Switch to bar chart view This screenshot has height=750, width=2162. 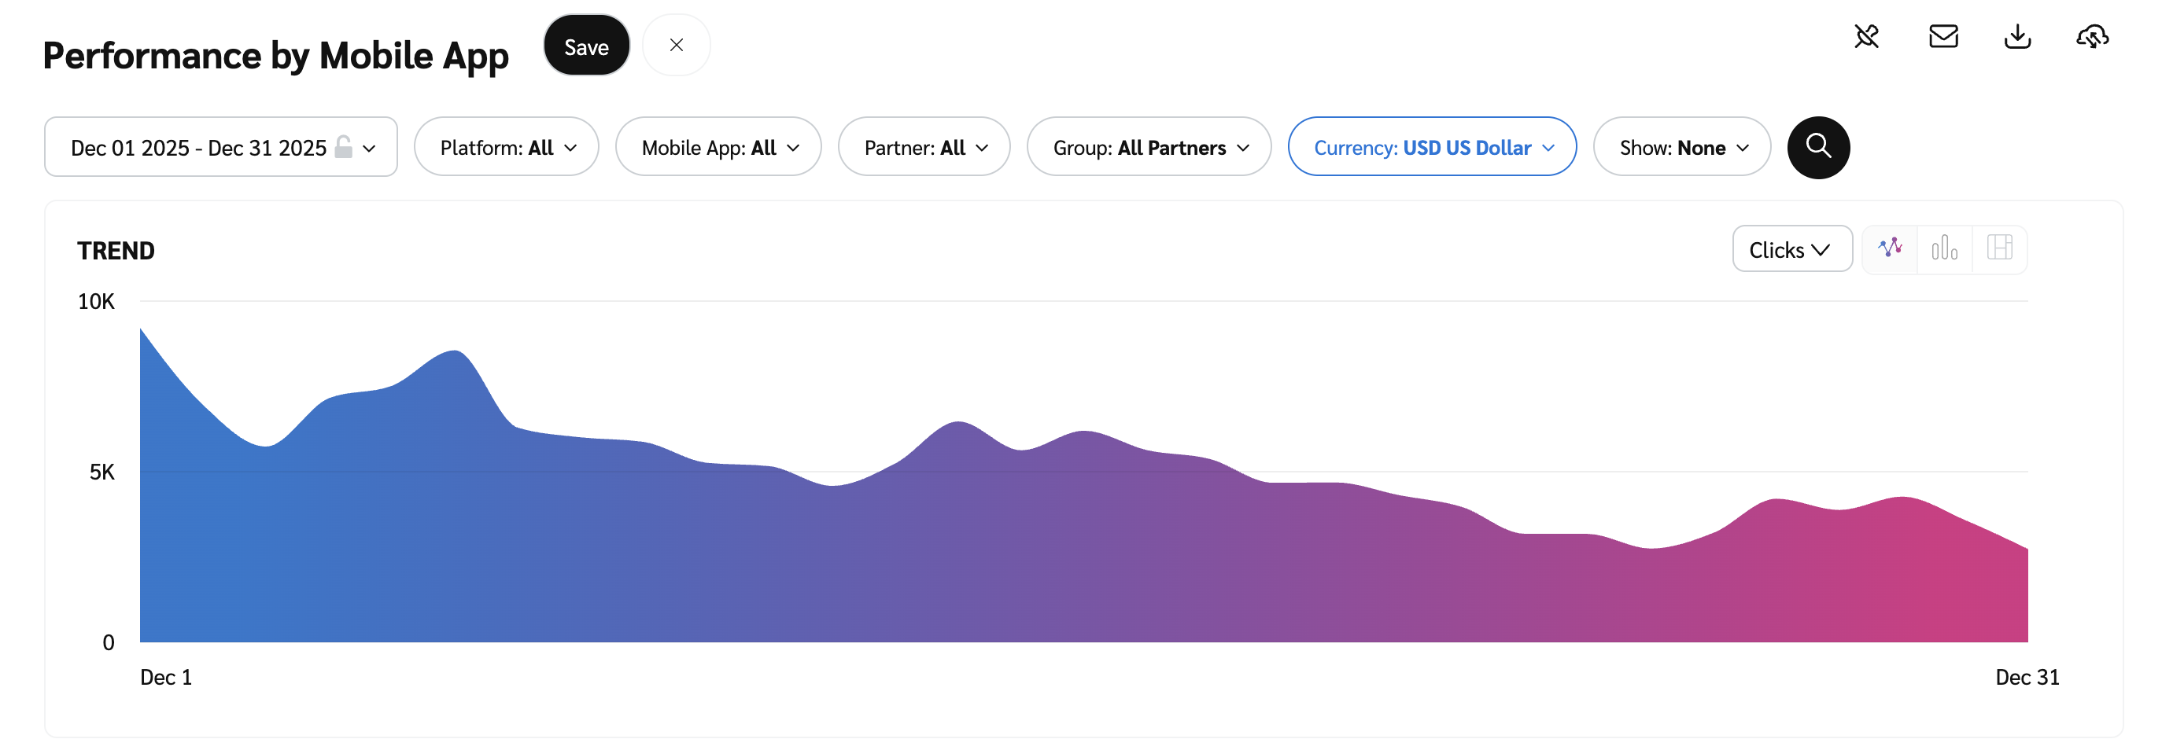[x=1944, y=249]
